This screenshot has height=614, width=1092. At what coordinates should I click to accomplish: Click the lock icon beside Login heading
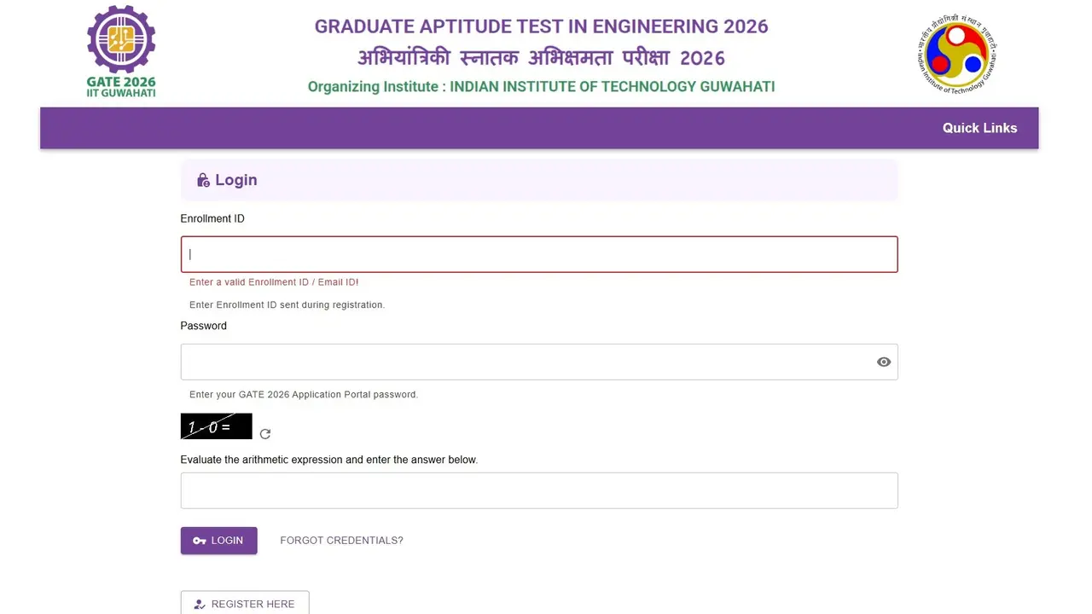point(203,180)
